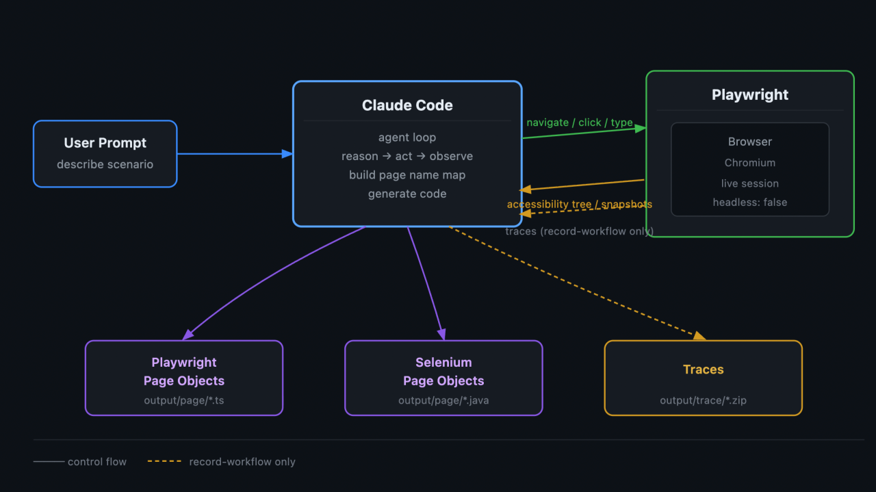Click the Browser label inside Playwright
This screenshot has width=876, height=492.
pos(750,142)
